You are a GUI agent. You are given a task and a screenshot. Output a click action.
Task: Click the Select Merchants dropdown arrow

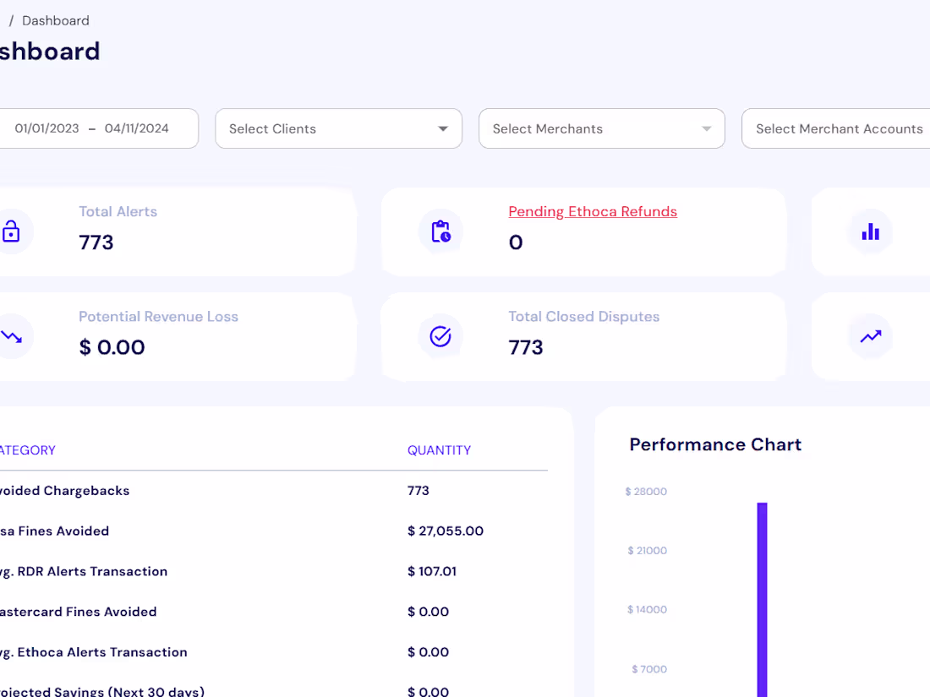(707, 128)
